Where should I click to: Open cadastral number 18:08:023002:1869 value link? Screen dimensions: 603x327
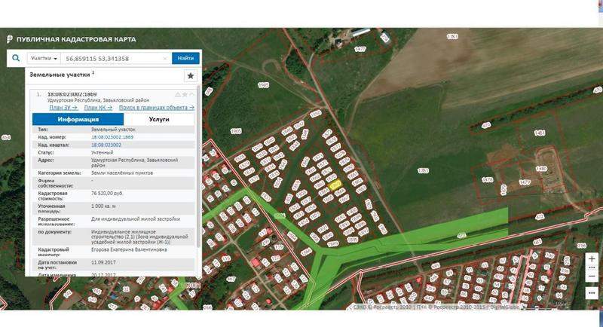[x=112, y=137]
